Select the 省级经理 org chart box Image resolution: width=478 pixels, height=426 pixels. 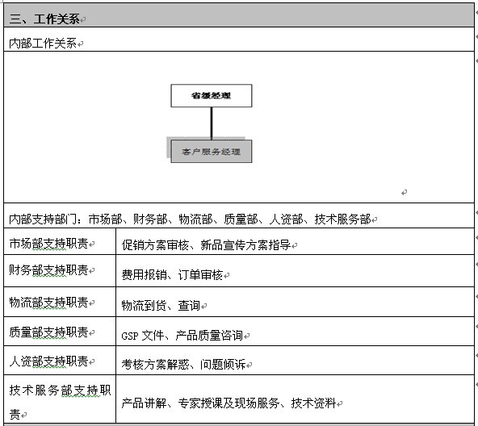coord(212,96)
